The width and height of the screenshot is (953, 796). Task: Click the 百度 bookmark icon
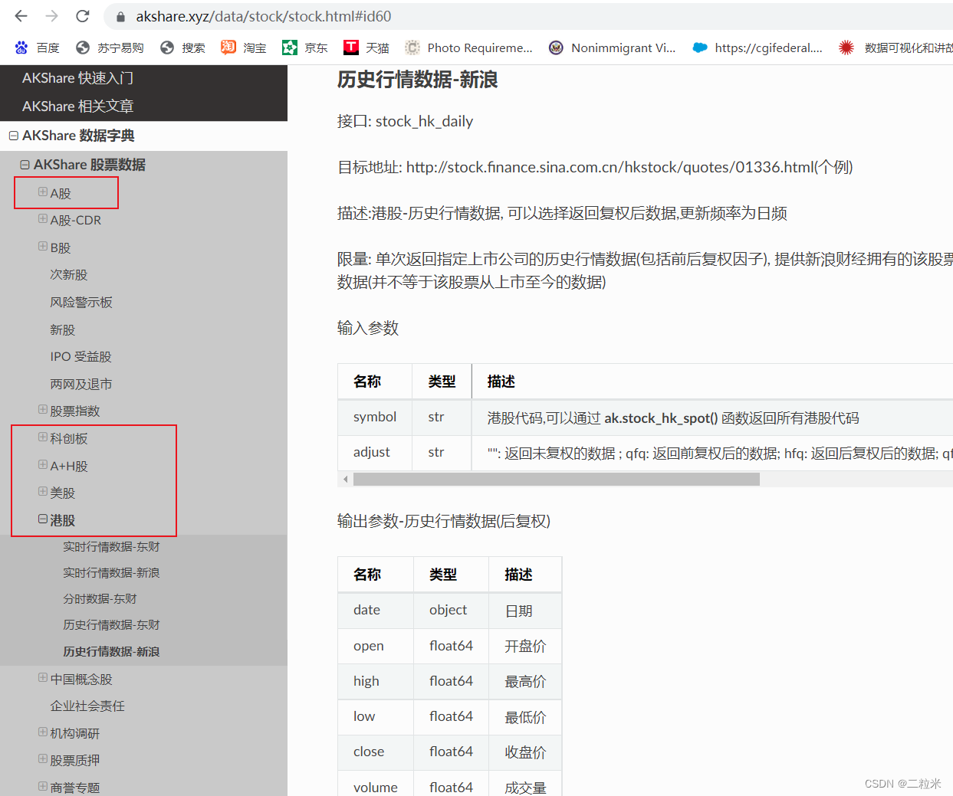[21, 47]
